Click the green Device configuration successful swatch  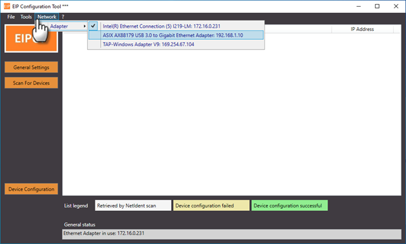(x=290, y=205)
